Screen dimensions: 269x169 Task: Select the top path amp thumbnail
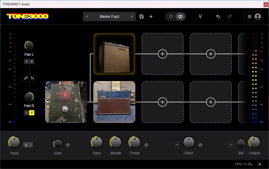pos(114,54)
